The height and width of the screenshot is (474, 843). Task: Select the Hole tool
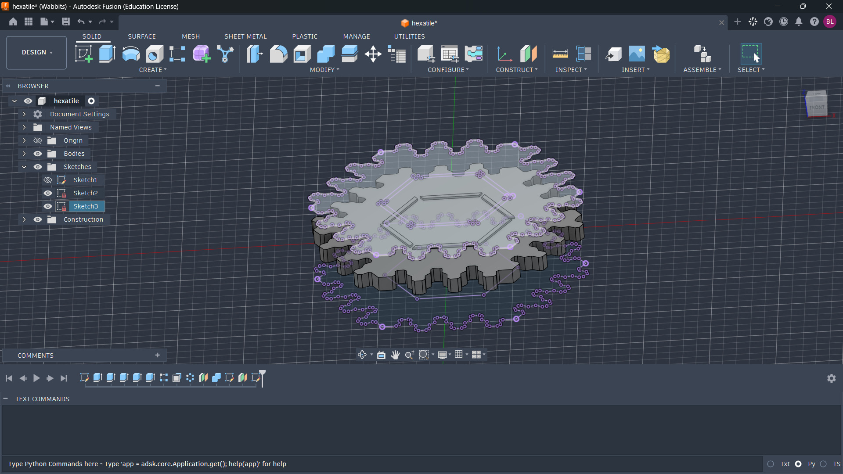coord(155,54)
